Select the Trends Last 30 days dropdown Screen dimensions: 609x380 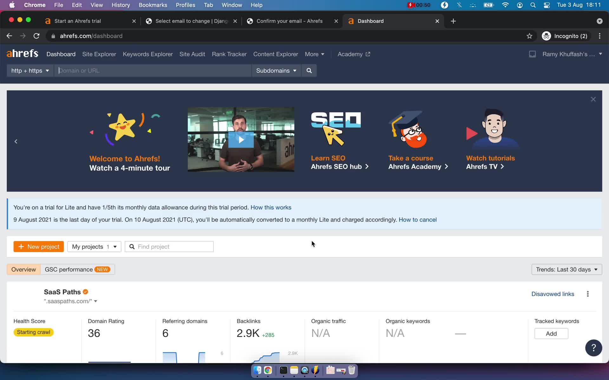566,269
